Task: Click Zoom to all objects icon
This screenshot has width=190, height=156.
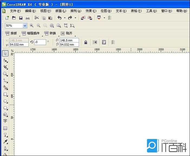Action: (x=52, y=25)
